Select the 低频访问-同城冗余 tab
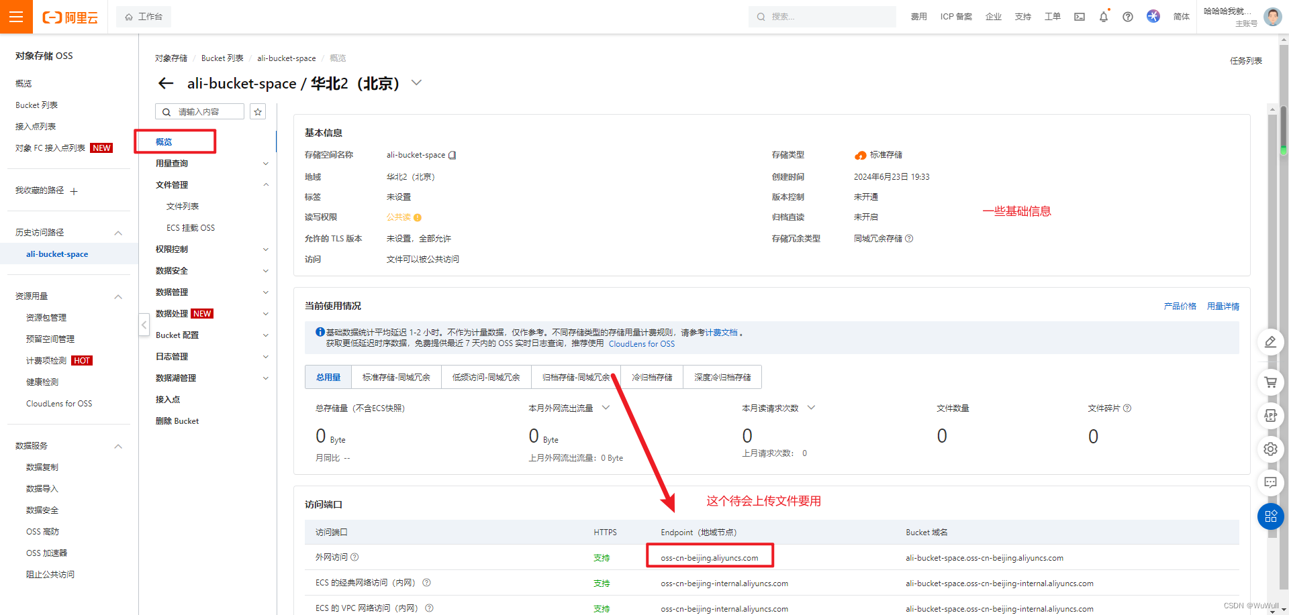The height and width of the screenshot is (615, 1289). (486, 378)
